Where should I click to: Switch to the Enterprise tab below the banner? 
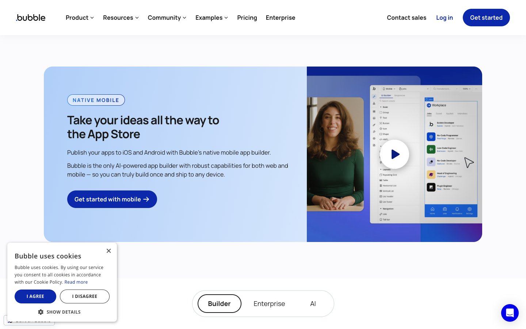(269, 304)
